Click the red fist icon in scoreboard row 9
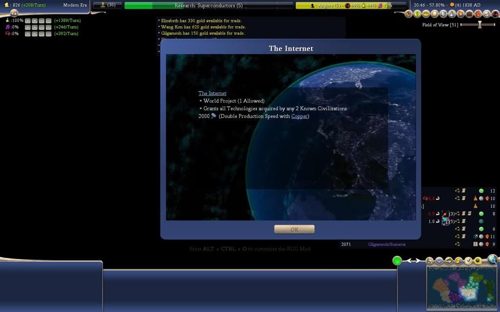Screen dimensions: 500x312 tap(487, 244)
